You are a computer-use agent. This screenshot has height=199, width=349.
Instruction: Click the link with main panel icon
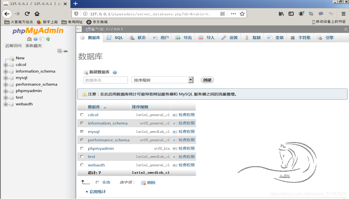66,51
